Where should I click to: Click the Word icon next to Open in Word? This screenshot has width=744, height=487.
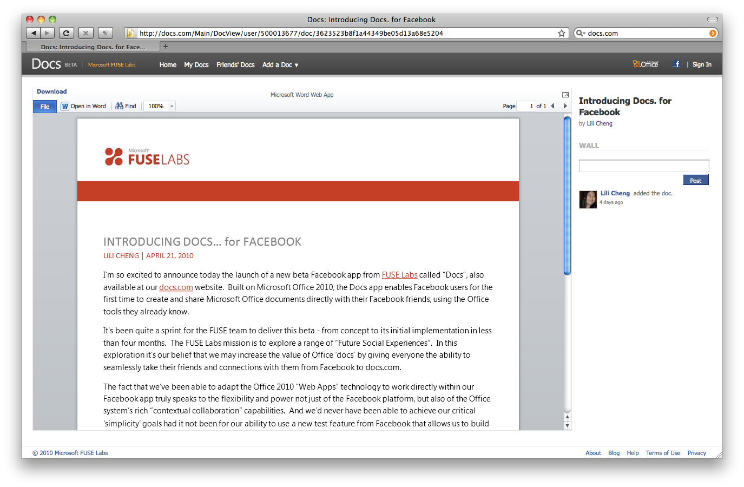point(65,106)
